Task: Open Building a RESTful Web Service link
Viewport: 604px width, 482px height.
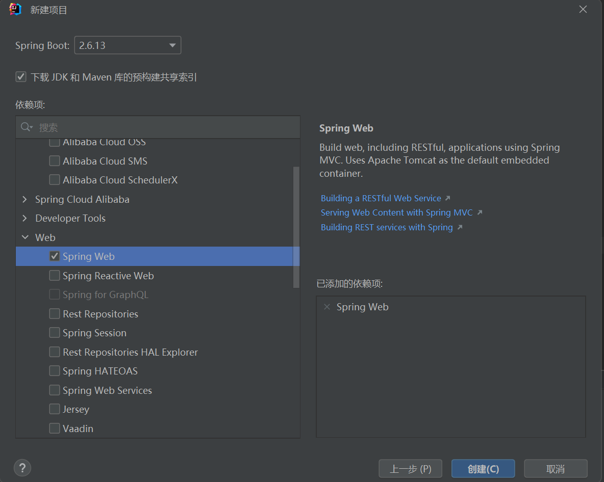Action: click(381, 198)
